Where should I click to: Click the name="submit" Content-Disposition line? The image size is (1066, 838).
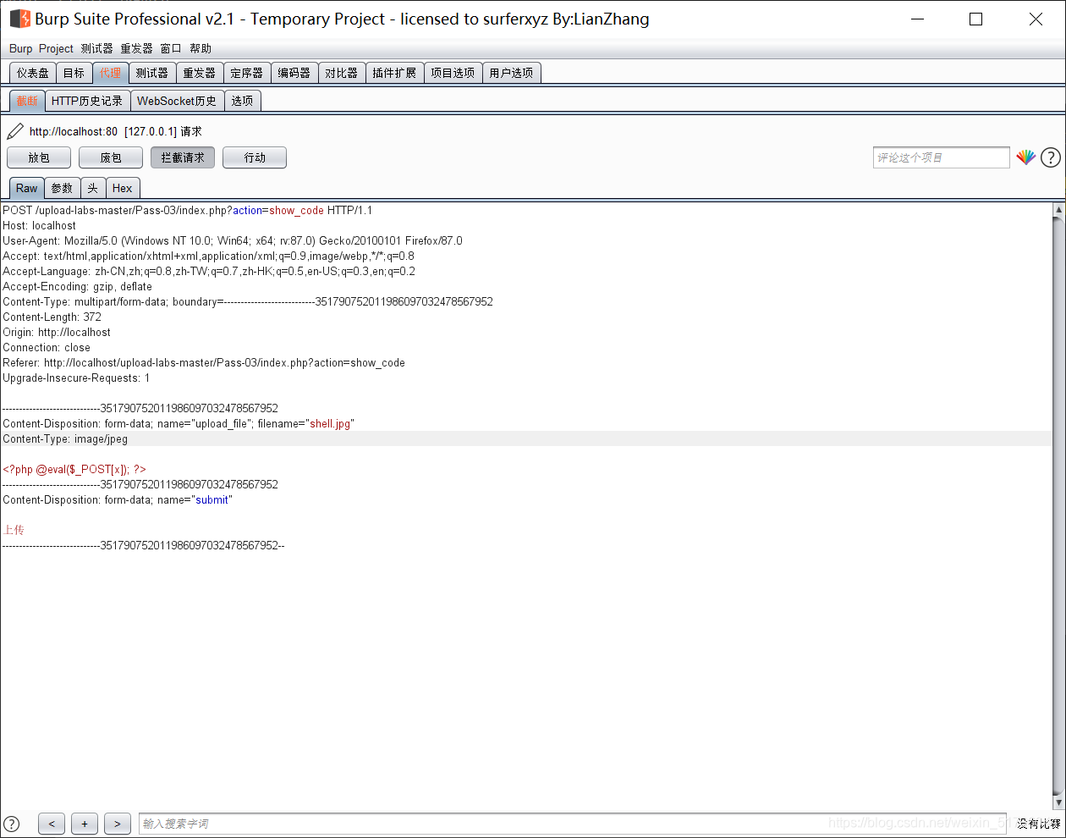[118, 499]
